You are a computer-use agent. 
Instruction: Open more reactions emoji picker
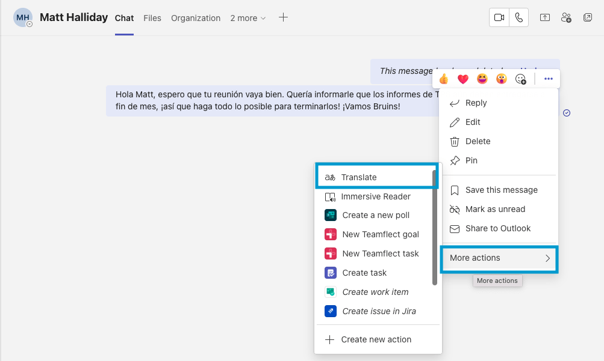click(x=521, y=79)
